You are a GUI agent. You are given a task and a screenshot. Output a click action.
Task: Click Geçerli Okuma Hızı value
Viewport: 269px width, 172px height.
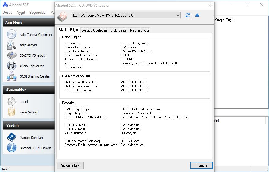point(134,90)
